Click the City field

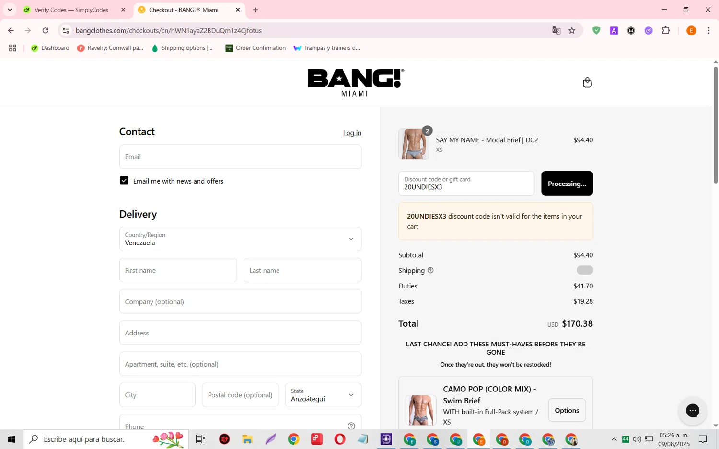tap(157, 395)
